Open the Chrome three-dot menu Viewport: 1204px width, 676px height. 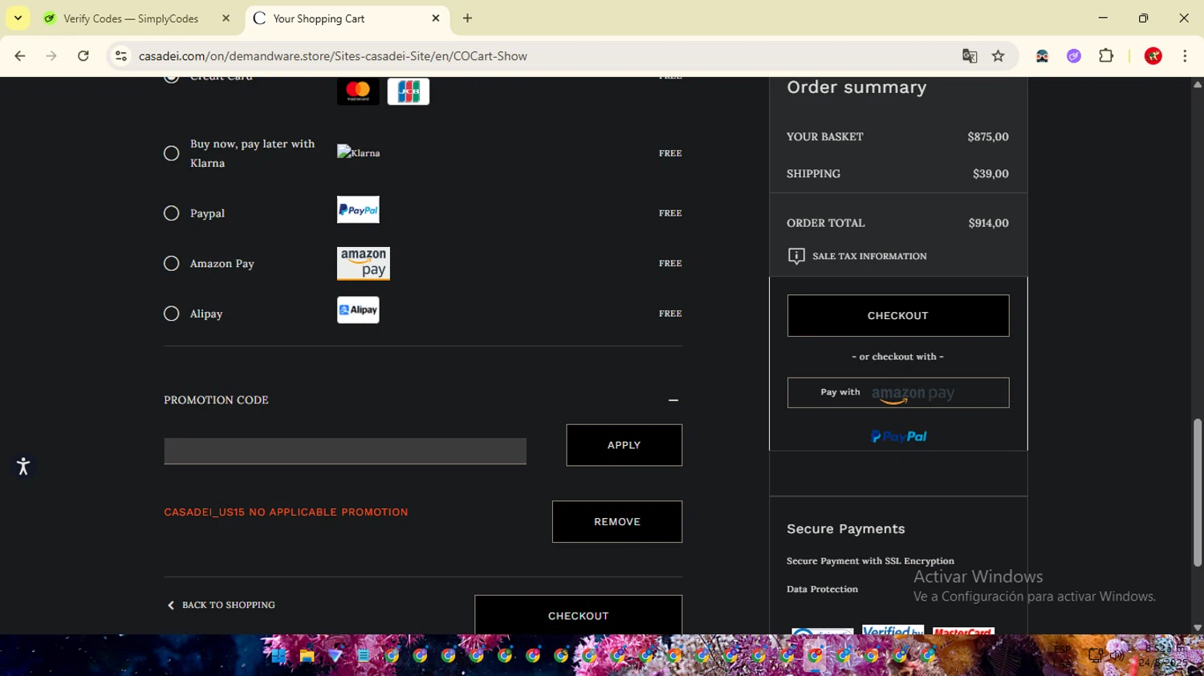tap(1185, 56)
